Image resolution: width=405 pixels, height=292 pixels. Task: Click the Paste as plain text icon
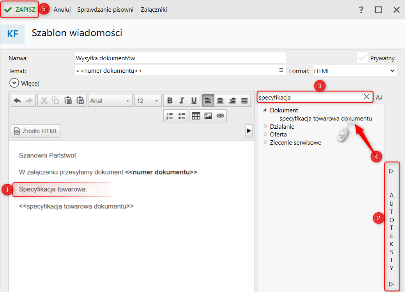(80, 101)
